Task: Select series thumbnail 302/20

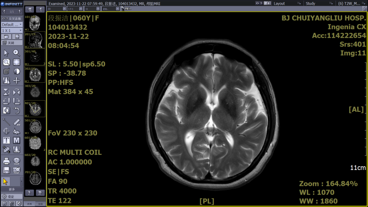Action: tap(35, 75)
